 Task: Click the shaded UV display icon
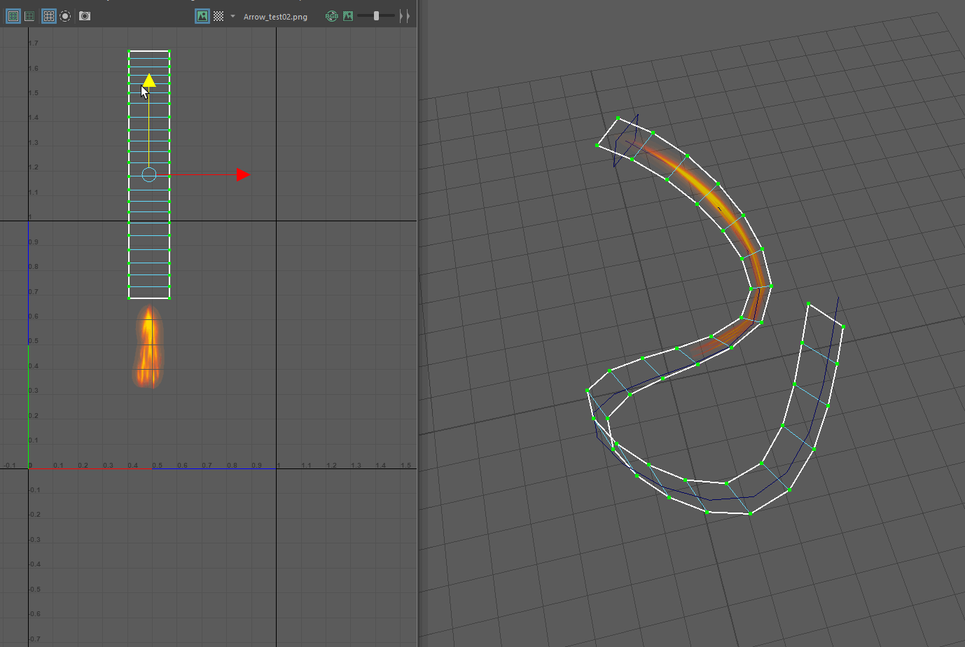(x=29, y=16)
